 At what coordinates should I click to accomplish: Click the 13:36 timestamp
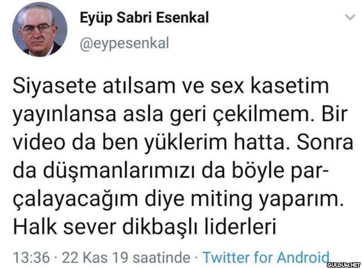pos(30,258)
